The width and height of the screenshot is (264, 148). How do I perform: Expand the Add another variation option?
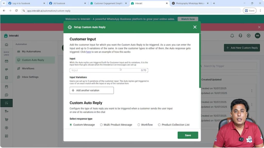point(92,90)
